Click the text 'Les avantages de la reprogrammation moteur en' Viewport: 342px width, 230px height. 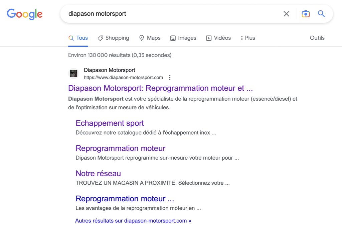[138, 208]
